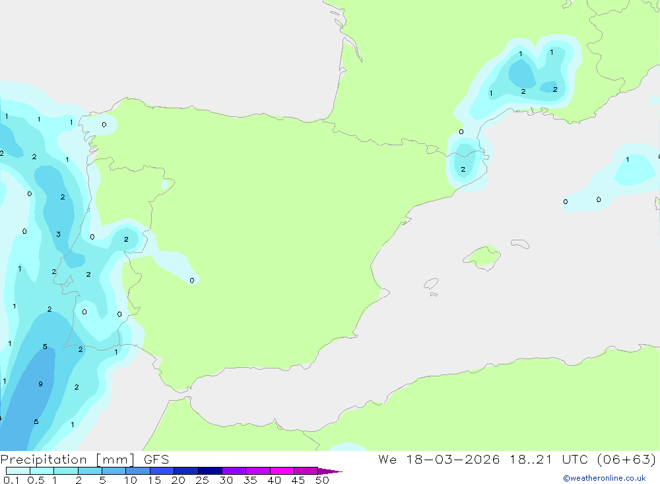Click the 35–40 mm legend swatch
Image resolution: width=660 pixels, height=484 pixels.
(x=257, y=471)
